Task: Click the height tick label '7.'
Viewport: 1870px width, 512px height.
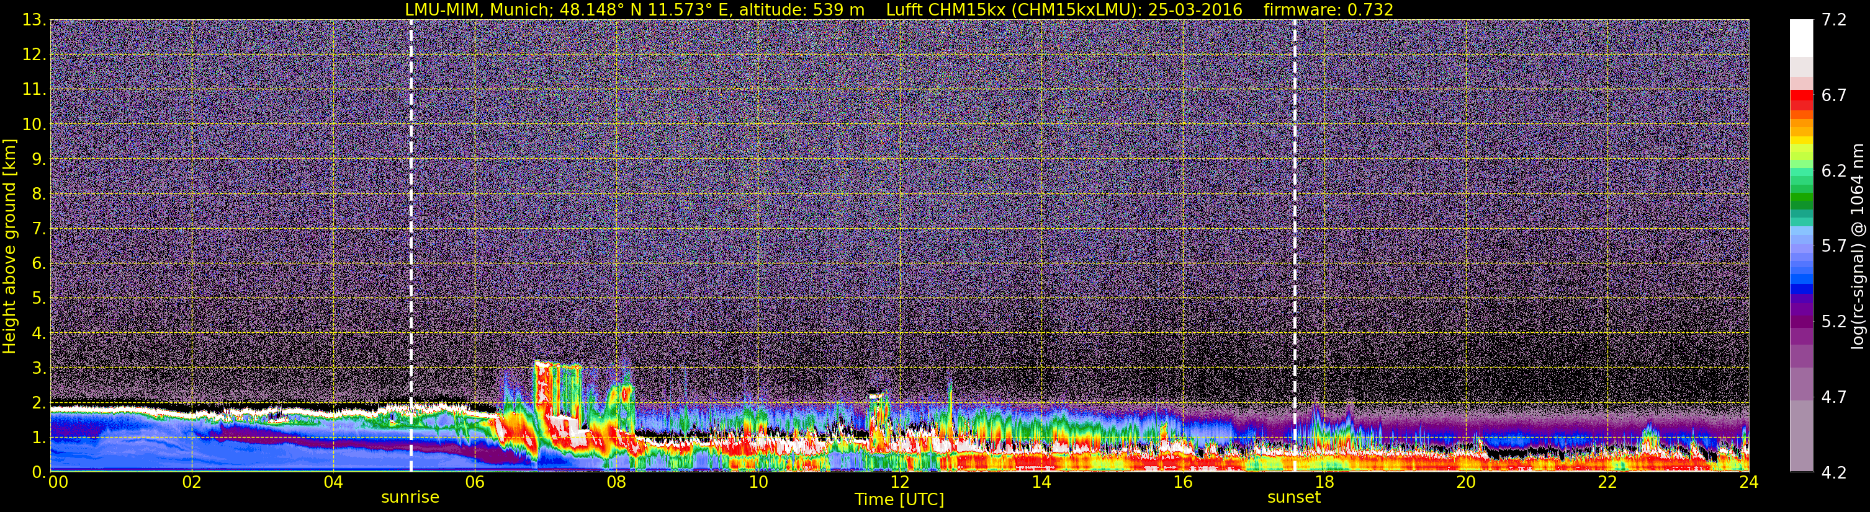Action: [38, 229]
